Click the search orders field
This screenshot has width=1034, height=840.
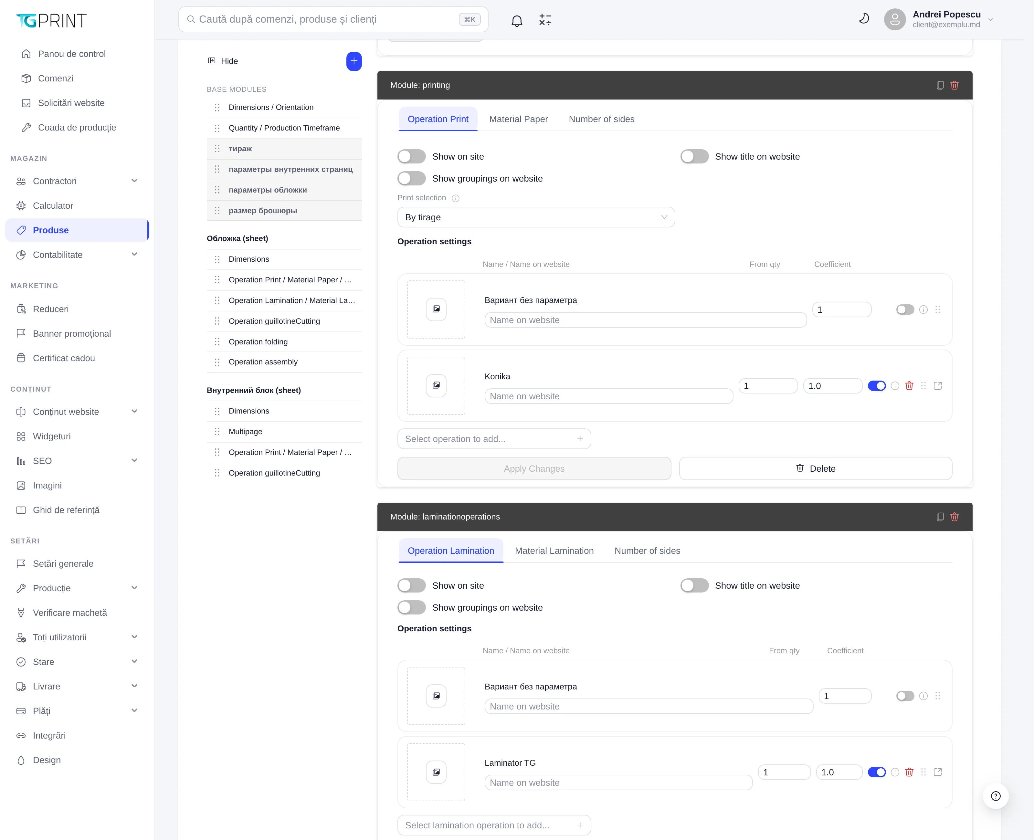click(333, 19)
